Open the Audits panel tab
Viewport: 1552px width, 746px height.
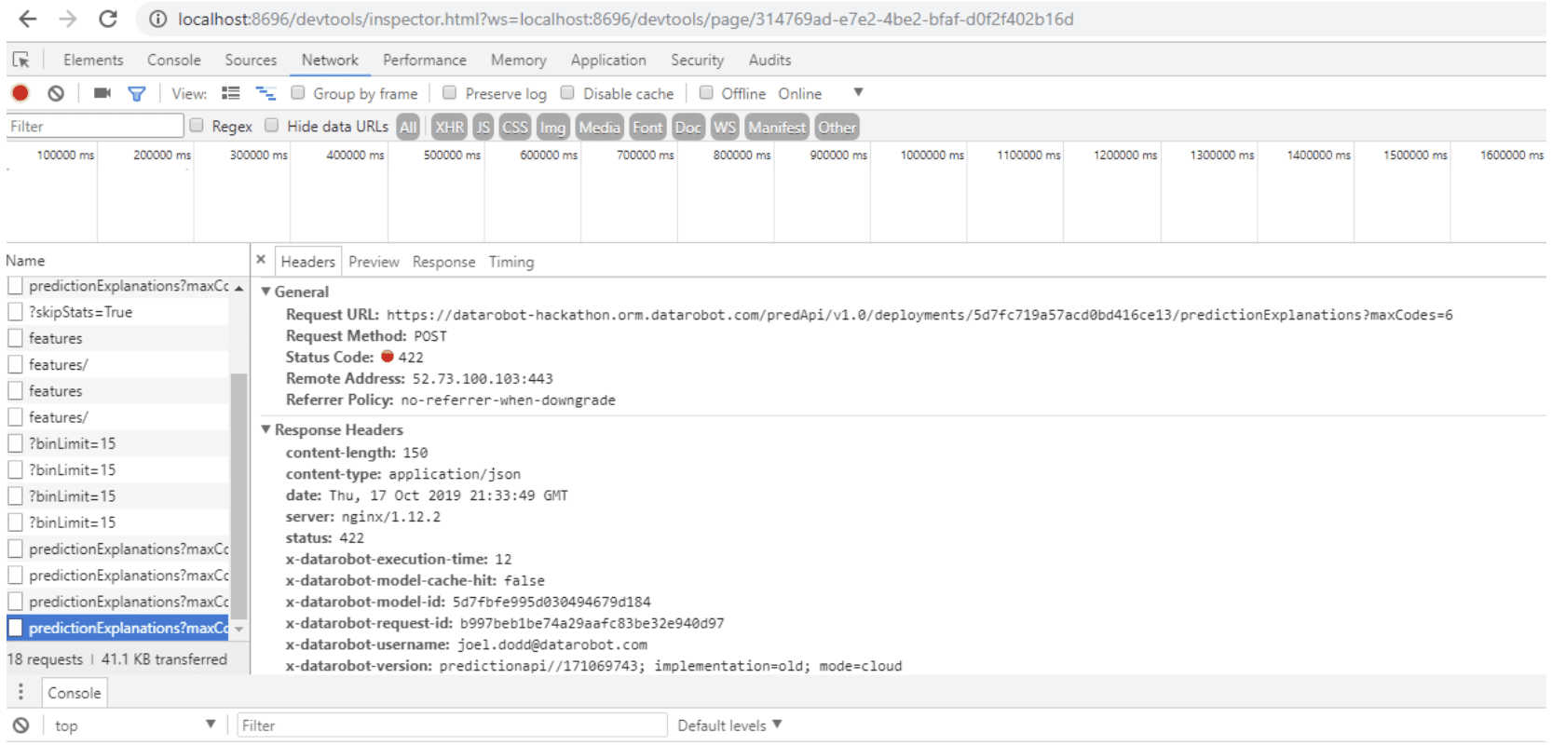point(769,60)
